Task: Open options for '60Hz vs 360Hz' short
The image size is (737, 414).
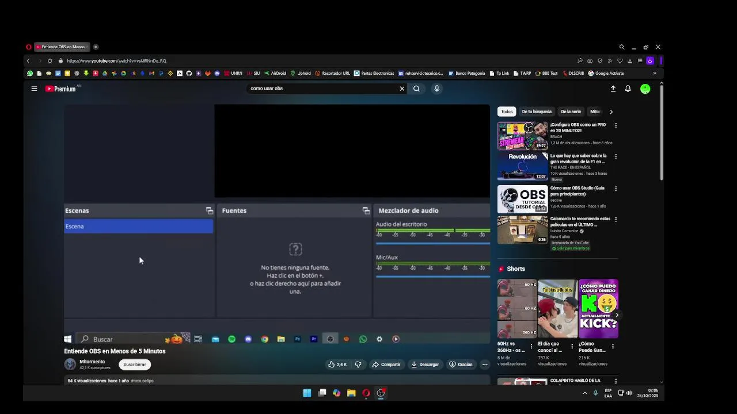Action: click(531, 346)
